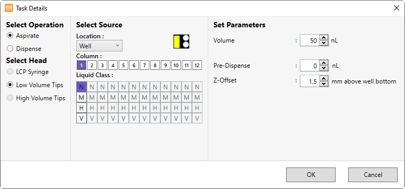Select column 1
The height and width of the screenshot is (189, 405).
click(82, 66)
